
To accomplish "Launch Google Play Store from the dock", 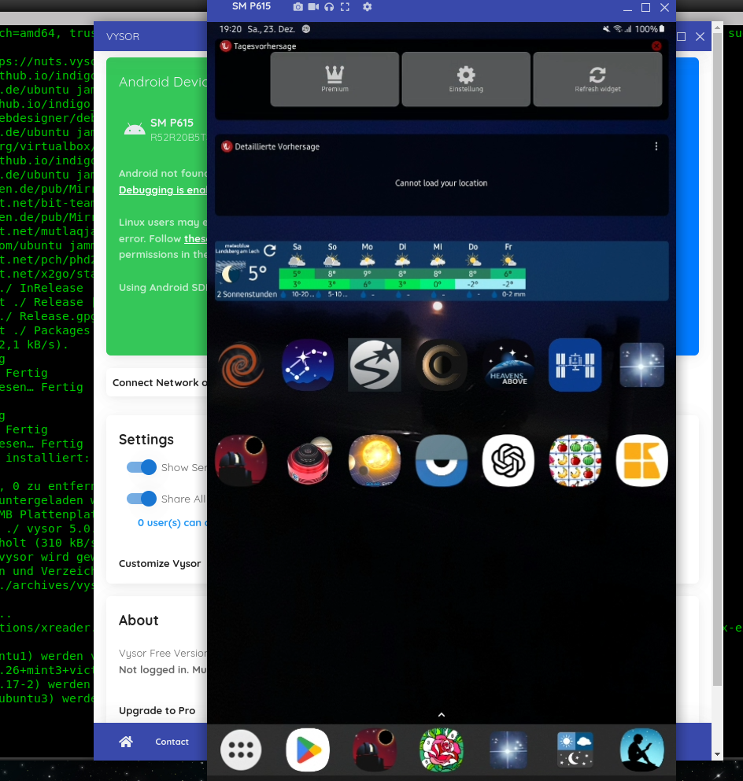I will pyautogui.click(x=308, y=750).
